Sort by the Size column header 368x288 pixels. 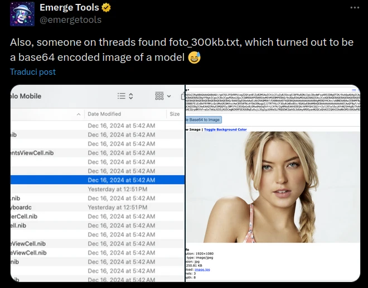(175, 114)
